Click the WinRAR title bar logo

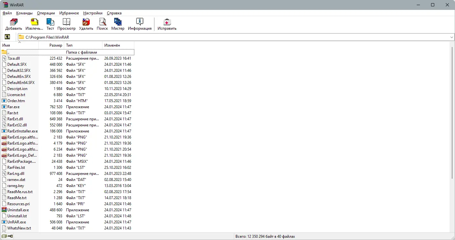(x=5, y=5)
